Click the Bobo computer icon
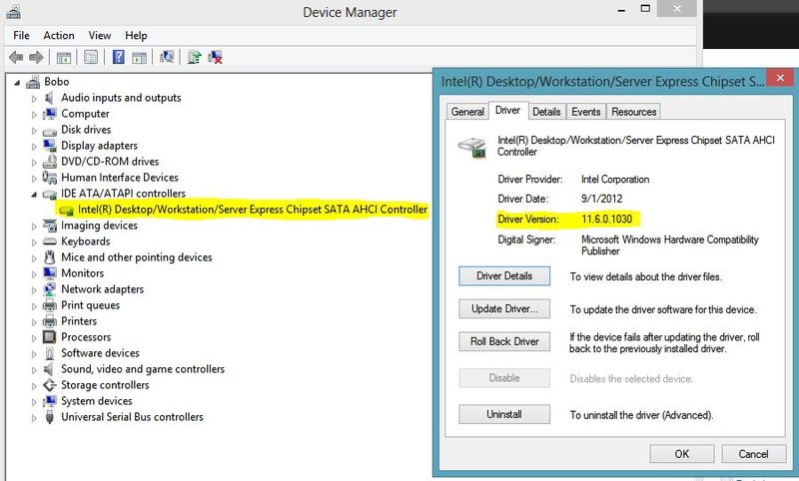799x481 pixels. click(x=33, y=82)
